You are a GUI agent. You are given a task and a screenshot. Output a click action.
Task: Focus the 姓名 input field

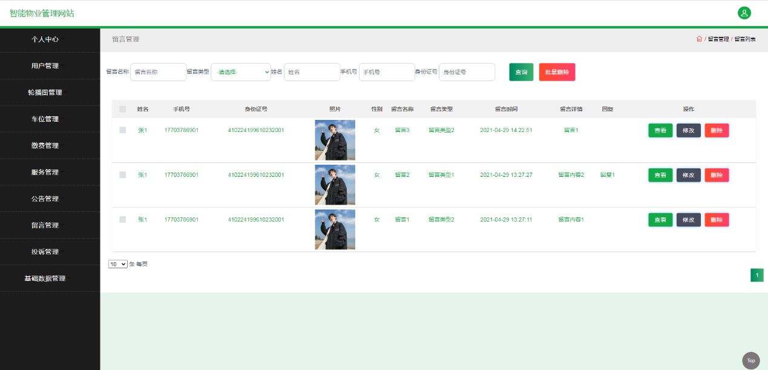(x=312, y=72)
